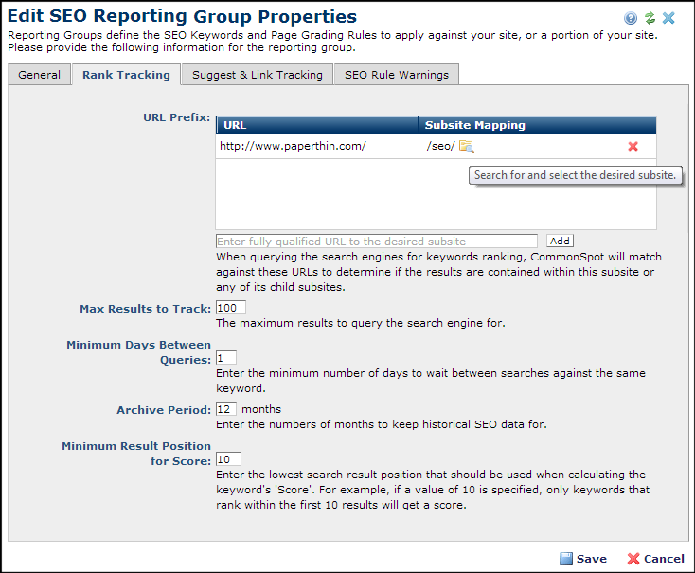Delete the paperthin.com URL row with the red X
The height and width of the screenshot is (573, 695).
(x=633, y=146)
